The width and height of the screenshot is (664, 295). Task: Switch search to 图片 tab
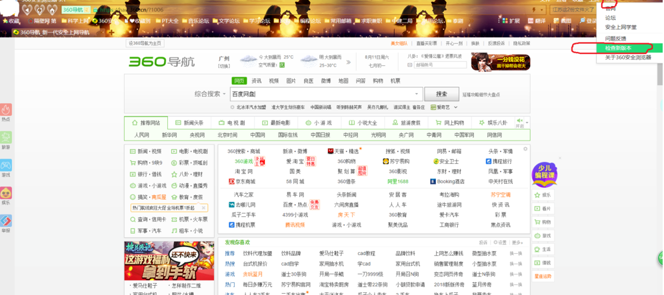coord(291,81)
